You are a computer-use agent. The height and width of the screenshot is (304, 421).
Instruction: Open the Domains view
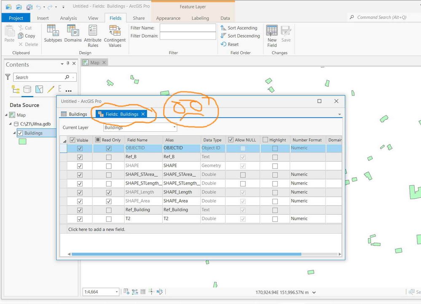pos(73,33)
